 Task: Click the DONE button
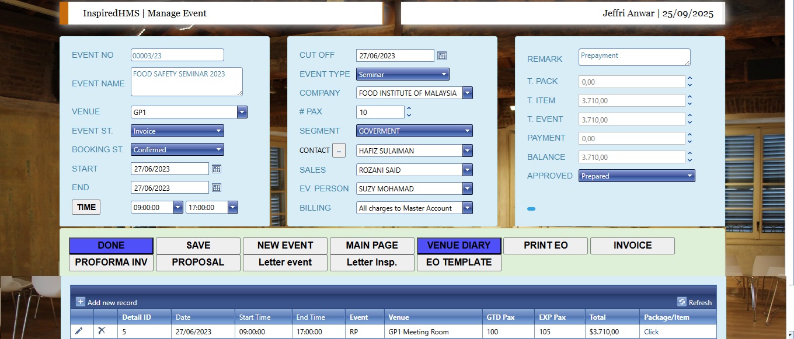(111, 246)
